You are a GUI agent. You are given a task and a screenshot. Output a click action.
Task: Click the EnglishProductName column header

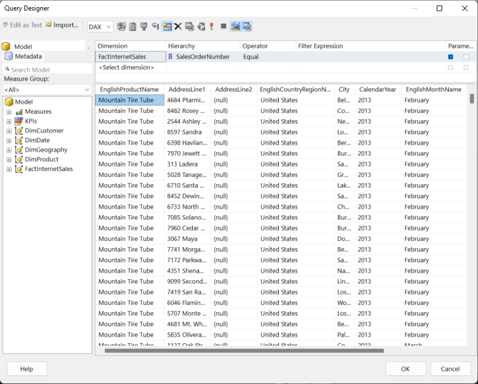(129, 90)
